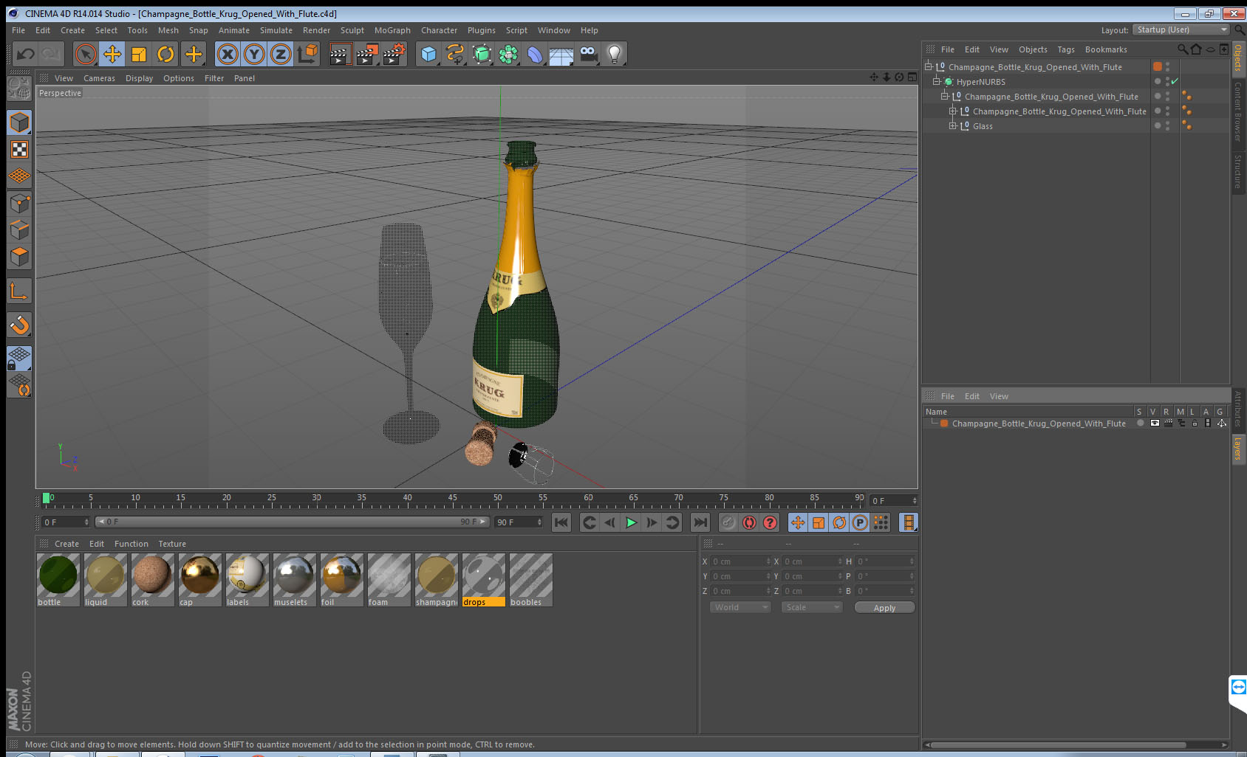Add a Cube primitive object
The image size is (1247, 757).
[x=428, y=54]
